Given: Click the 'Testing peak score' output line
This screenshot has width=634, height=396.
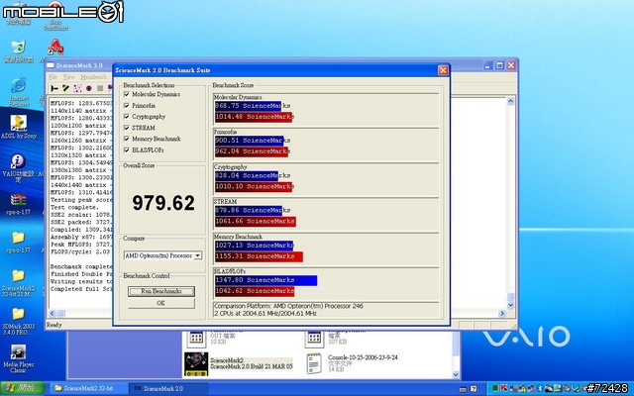Looking at the screenshot, I should click(x=81, y=200).
